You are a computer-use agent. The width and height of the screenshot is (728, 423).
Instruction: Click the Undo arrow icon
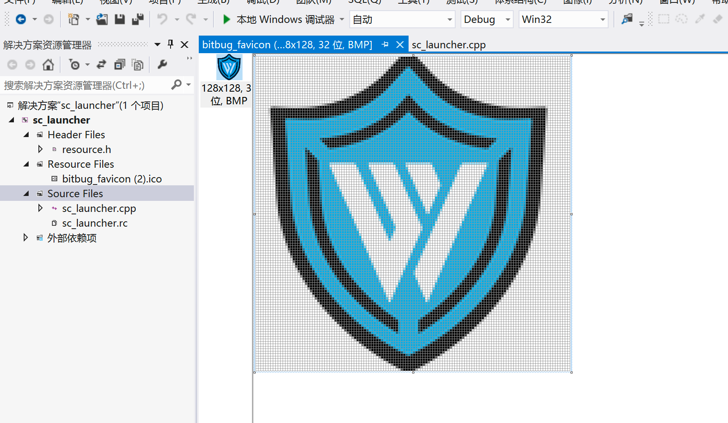tap(162, 19)
